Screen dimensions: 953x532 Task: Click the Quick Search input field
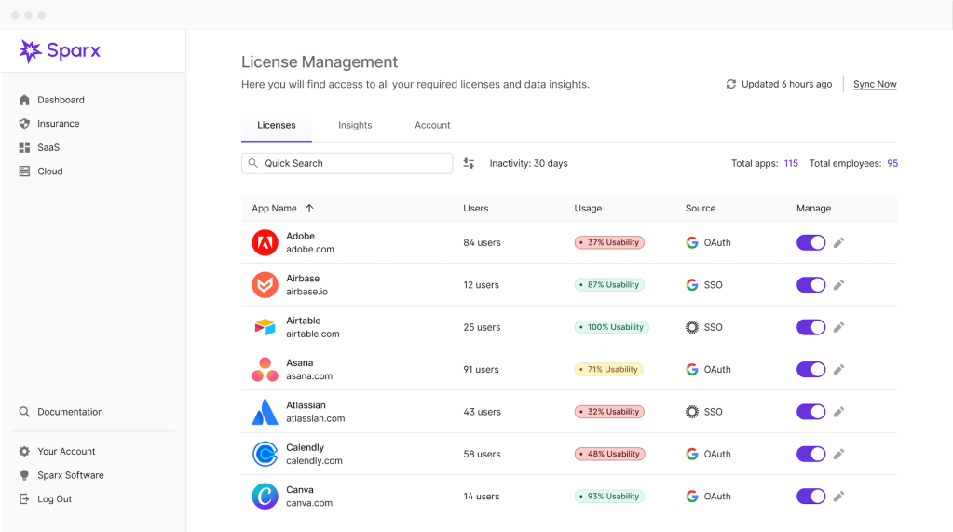354,163
